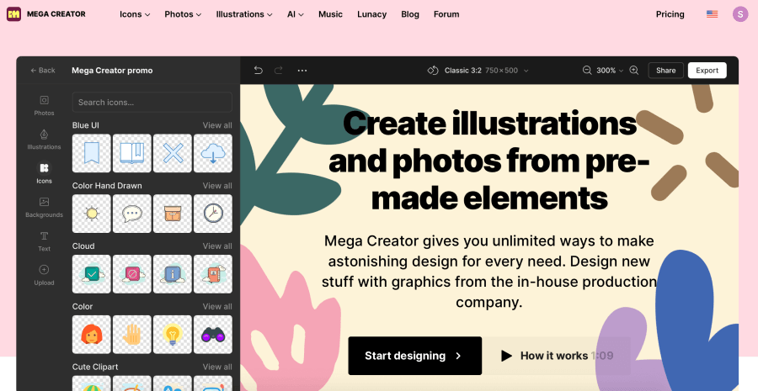Switch to the Illustrations sidebar tab
The image size is (758, 391).
point(44,139)
